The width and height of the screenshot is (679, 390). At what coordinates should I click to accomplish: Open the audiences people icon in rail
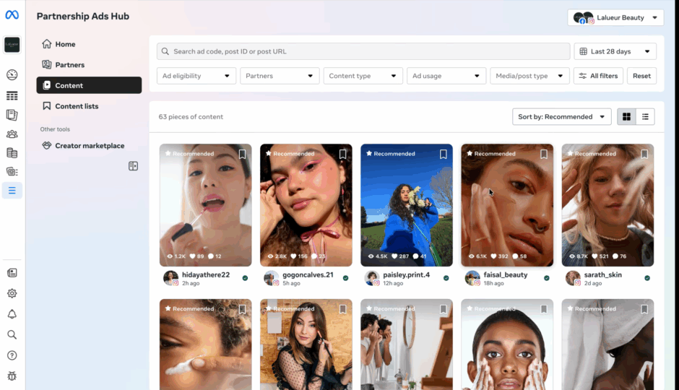[12, 134]
